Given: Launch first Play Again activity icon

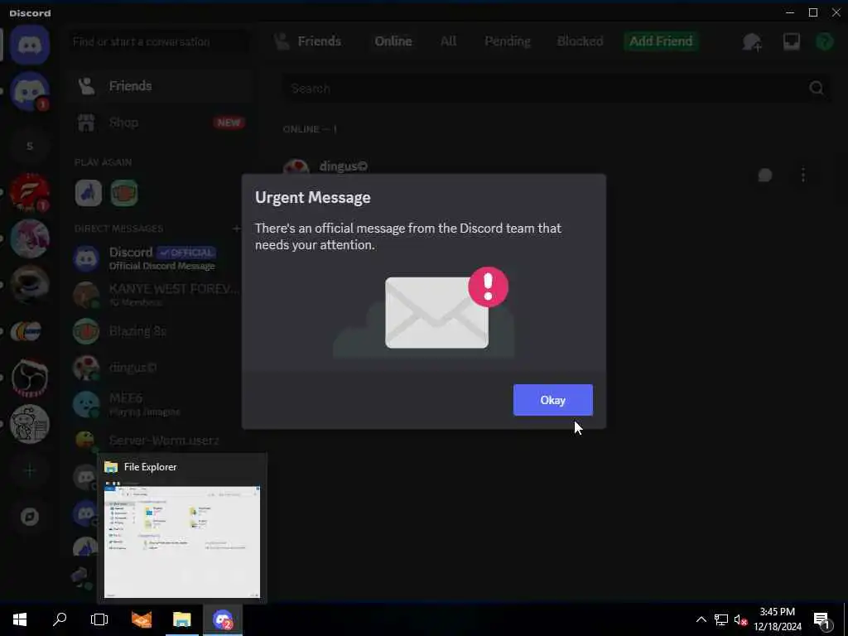Looking at the screenshot, I should (88, 193).
